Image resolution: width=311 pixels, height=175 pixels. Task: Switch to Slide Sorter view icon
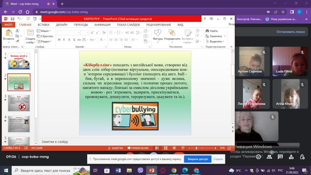(x=166, y=148)
